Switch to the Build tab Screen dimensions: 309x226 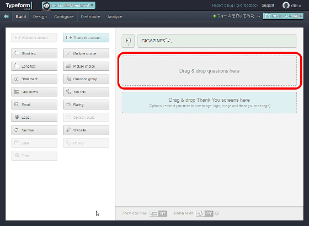21,16
